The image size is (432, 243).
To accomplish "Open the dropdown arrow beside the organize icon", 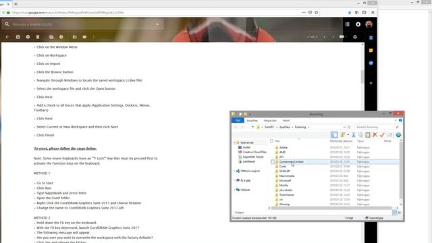I will click(x=348, y=135).
